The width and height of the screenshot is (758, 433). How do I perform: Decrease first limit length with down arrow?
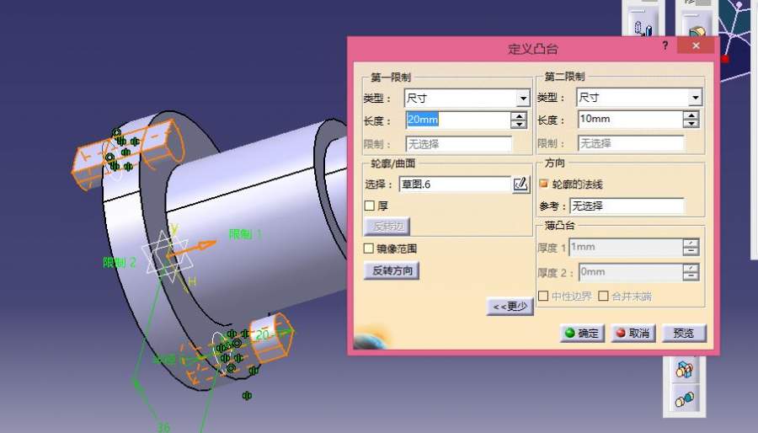[x=519, y=124]
